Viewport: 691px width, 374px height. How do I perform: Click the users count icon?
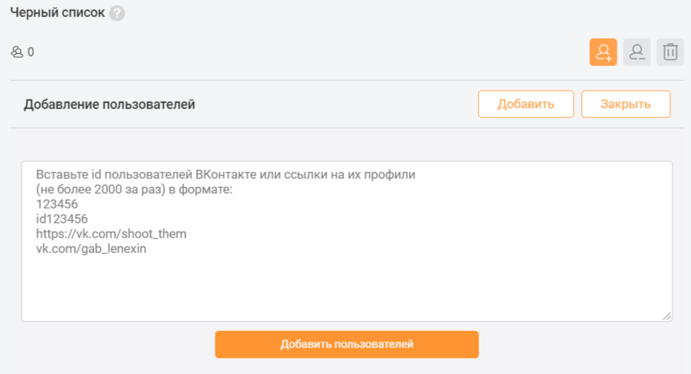(x=17, y=52)
